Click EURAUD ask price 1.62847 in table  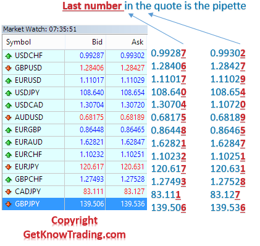coord(132,142)
